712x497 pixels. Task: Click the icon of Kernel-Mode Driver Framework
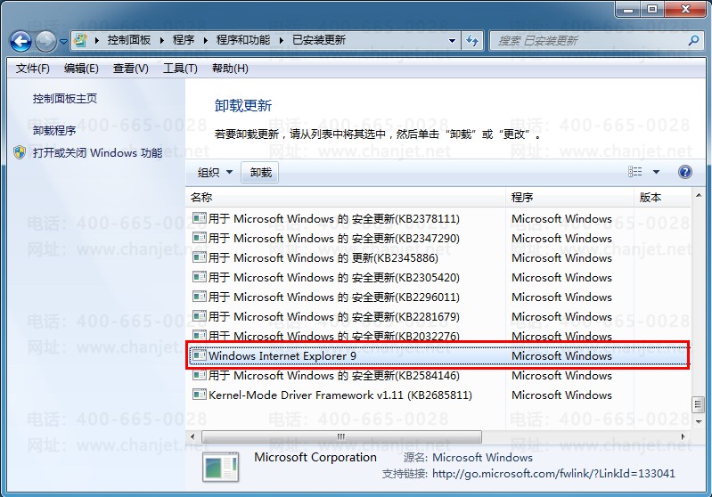[200, 395]
